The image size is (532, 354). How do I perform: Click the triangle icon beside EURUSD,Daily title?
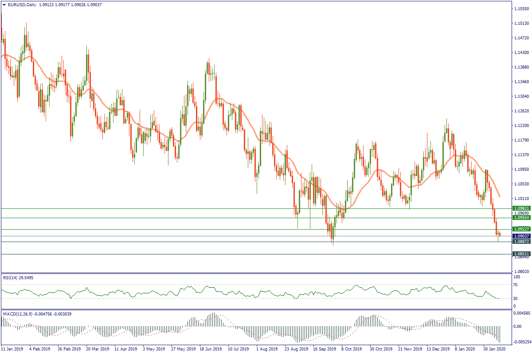[x=4, y=4]
